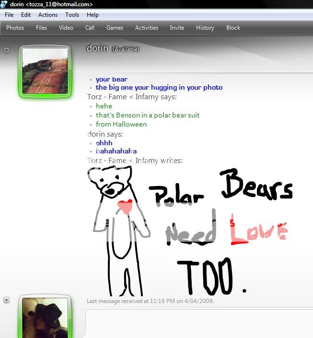Image resolution: width=313 pixels, height=338 pixels.
Task: Start a Video call with dorin
Action: (x=66, y=28)
